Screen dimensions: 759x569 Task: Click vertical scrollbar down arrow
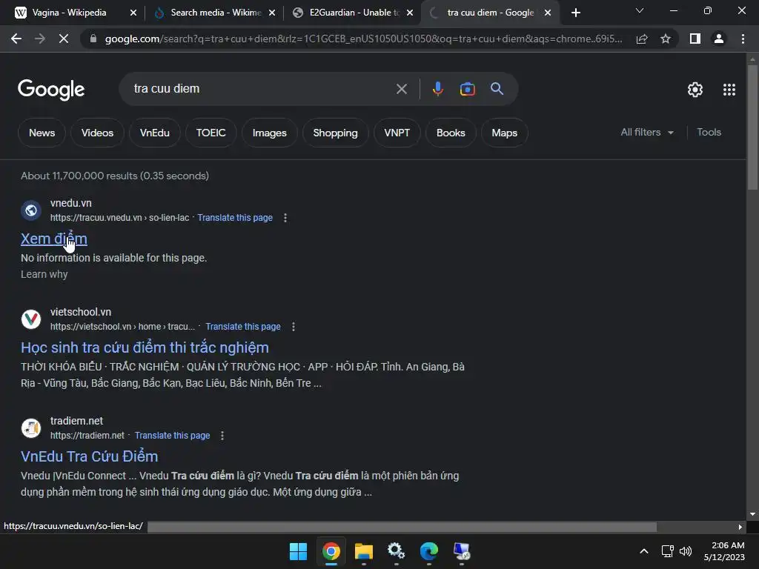click(752, 514)
